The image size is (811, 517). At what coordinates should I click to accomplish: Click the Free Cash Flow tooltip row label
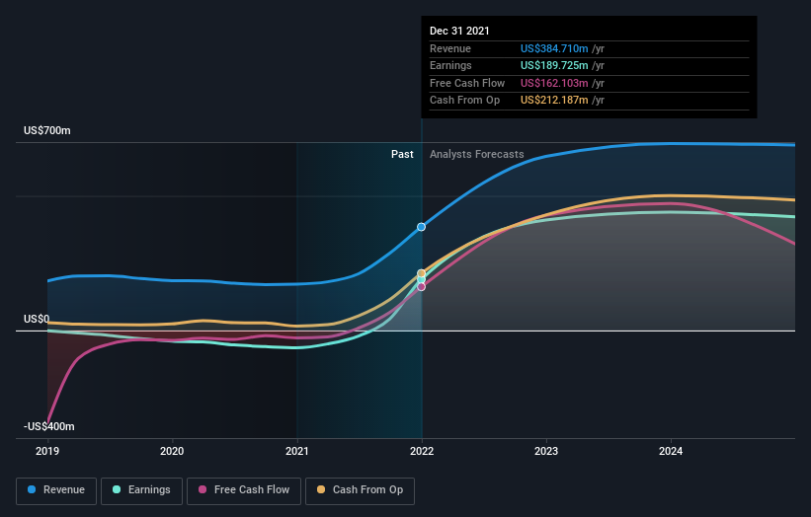(x=467, y=83)
